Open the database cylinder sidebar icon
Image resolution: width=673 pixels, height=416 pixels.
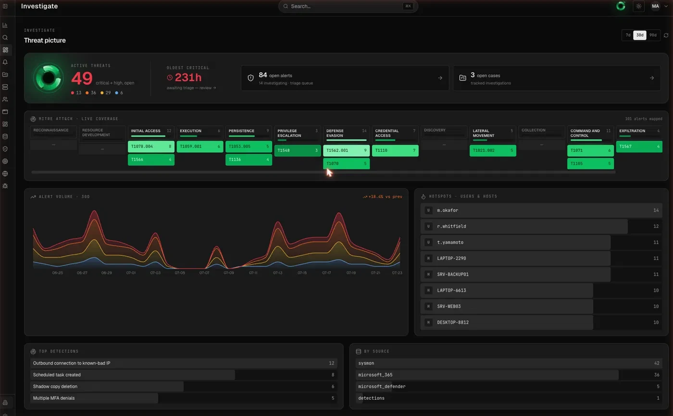pos(5,136)
